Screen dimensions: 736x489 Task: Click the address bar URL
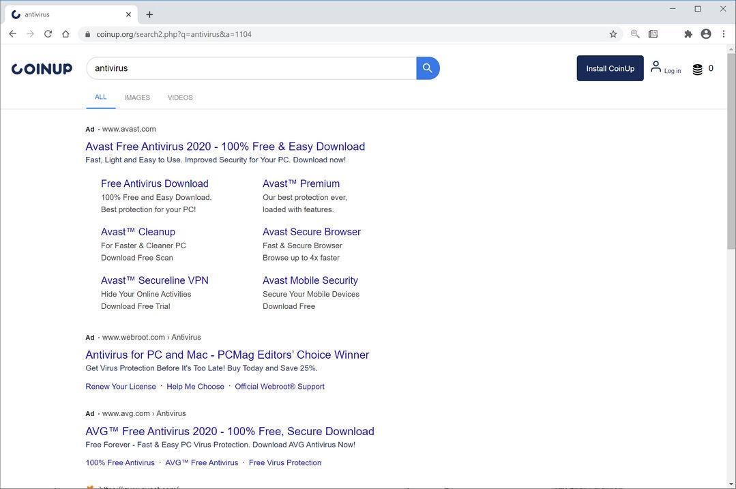click(174, 34)
